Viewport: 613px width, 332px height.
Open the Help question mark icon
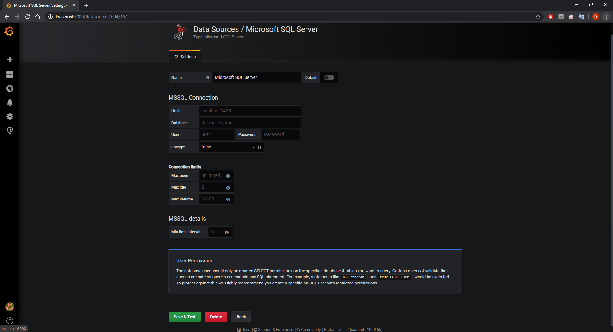pos(10,321)
